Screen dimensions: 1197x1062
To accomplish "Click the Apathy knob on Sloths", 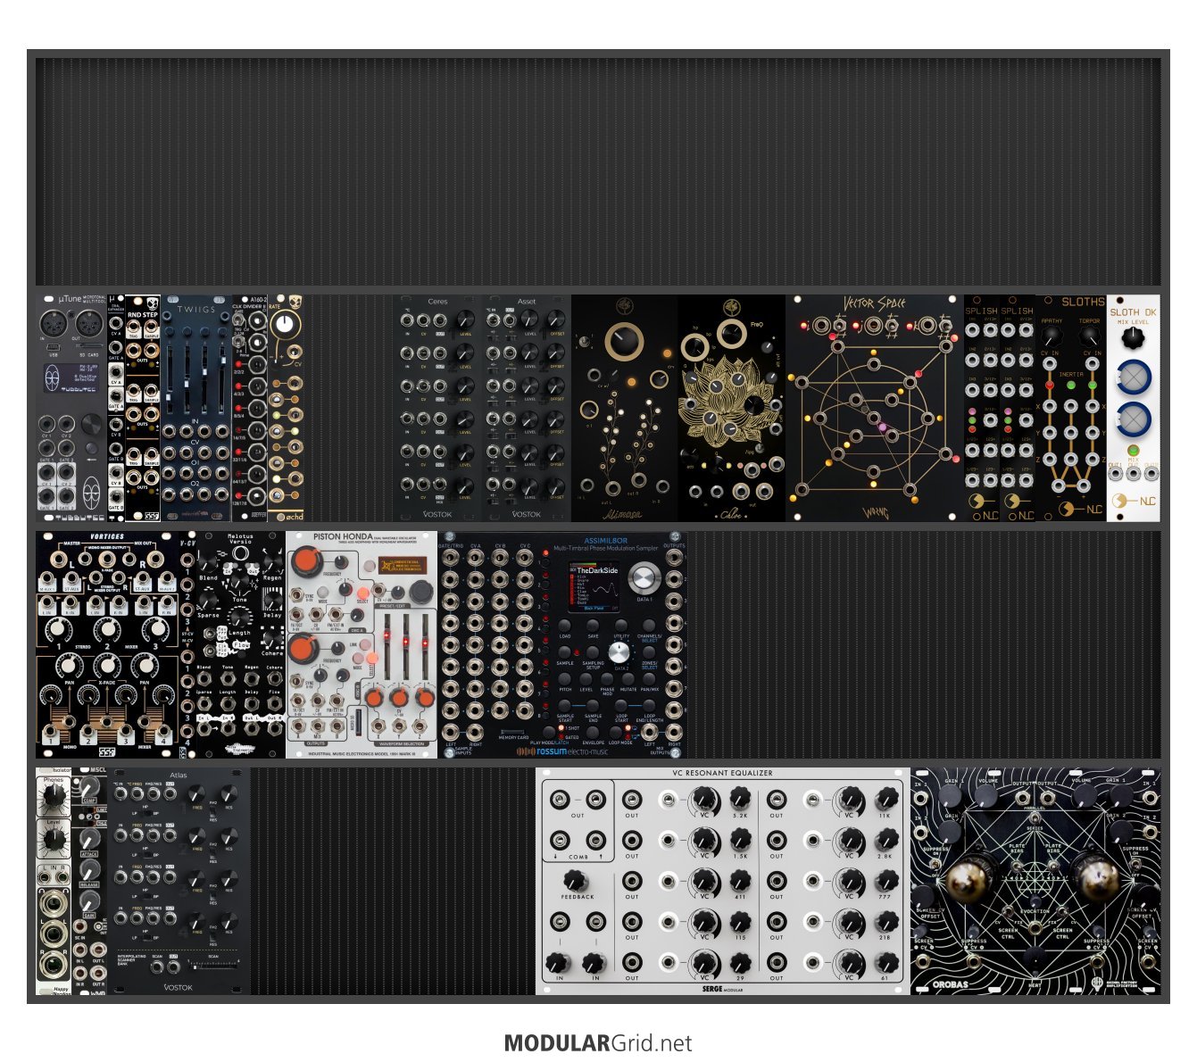I will pyautogui.click(x=1052, y=336).
